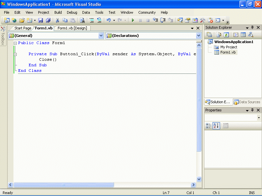Click View Code in Solution Explorer toolbar

tap(235, 35)
